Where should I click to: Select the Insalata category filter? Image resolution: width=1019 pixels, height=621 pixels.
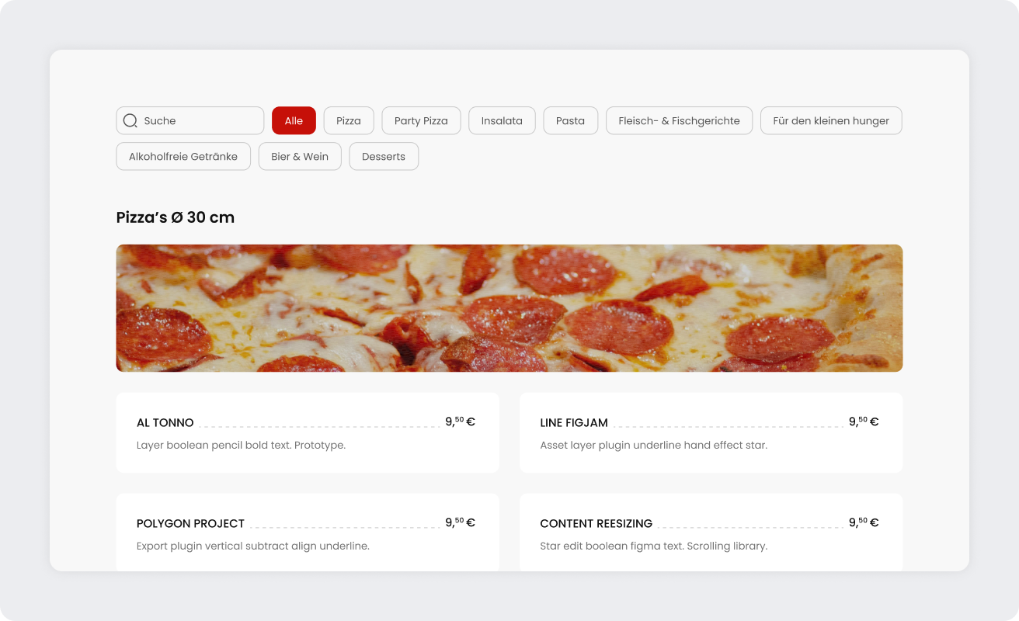point(502,120)
